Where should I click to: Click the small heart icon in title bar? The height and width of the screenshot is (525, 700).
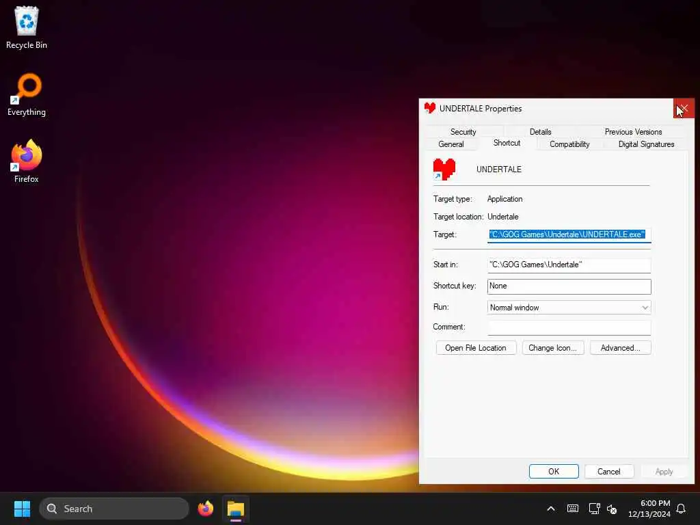click(430, 108)
